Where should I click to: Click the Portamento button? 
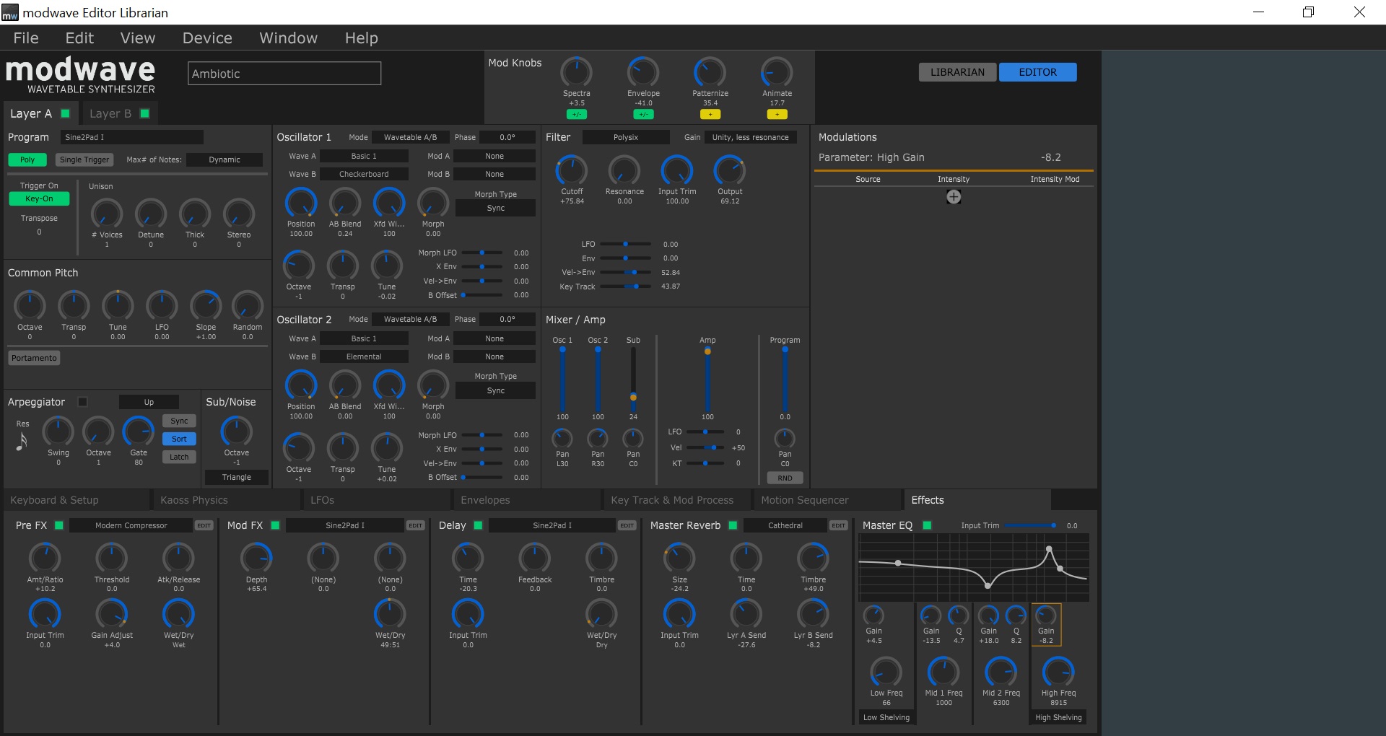point(34,357)
